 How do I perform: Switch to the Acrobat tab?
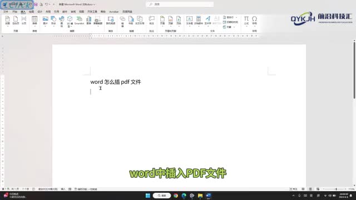[x=113, y=12]
